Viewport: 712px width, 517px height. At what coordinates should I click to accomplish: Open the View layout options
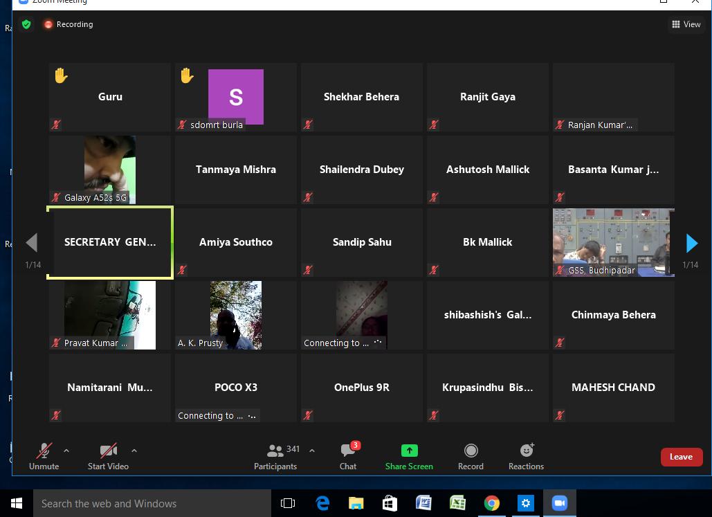[686, 24]
